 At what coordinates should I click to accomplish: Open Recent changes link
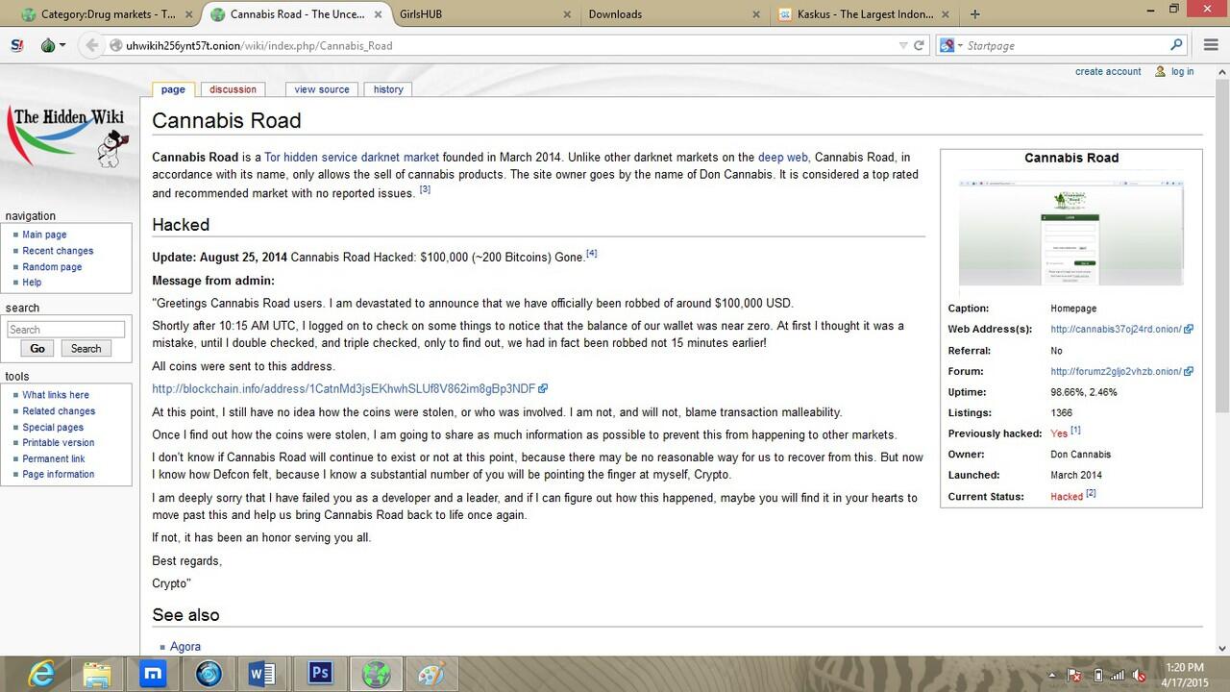click(58, 251)
